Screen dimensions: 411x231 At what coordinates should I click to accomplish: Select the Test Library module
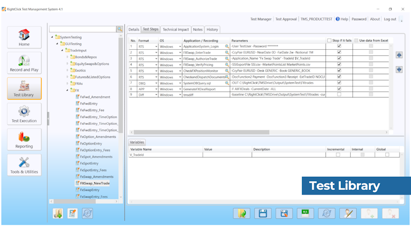pos(24,88)
